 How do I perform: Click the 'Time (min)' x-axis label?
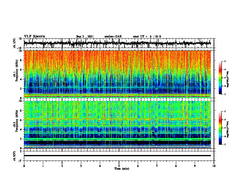click(x=122, y=169)
